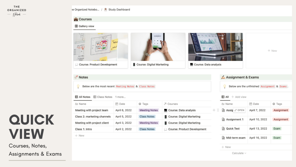Click Meeting Notes tag in Meeting with project team row

148,110
